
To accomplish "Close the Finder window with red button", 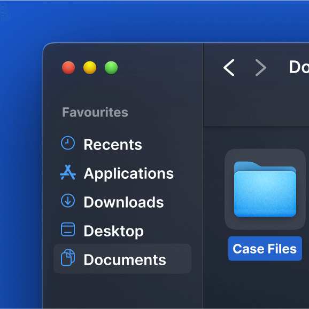I will point(68,68).
